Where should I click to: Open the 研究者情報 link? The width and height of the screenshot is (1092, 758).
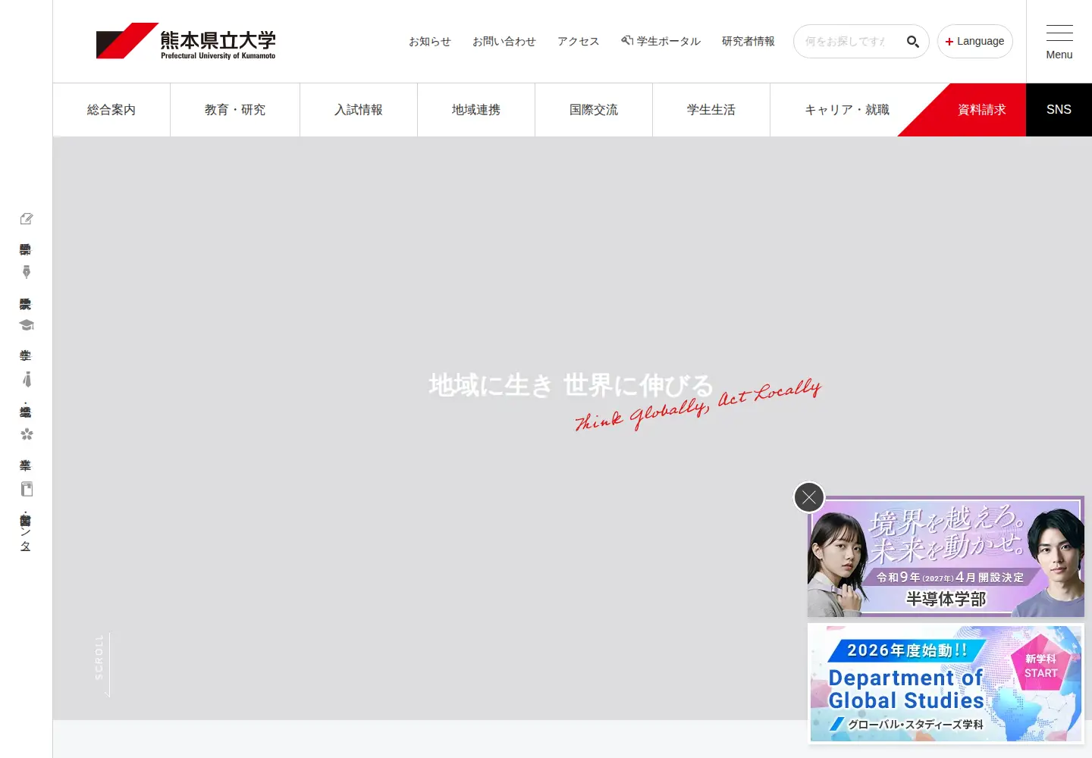pos(748,42)
